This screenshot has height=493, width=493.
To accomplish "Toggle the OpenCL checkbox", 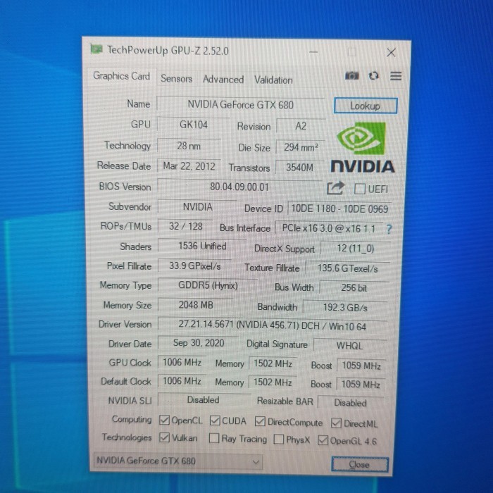I will coord(164,420).
